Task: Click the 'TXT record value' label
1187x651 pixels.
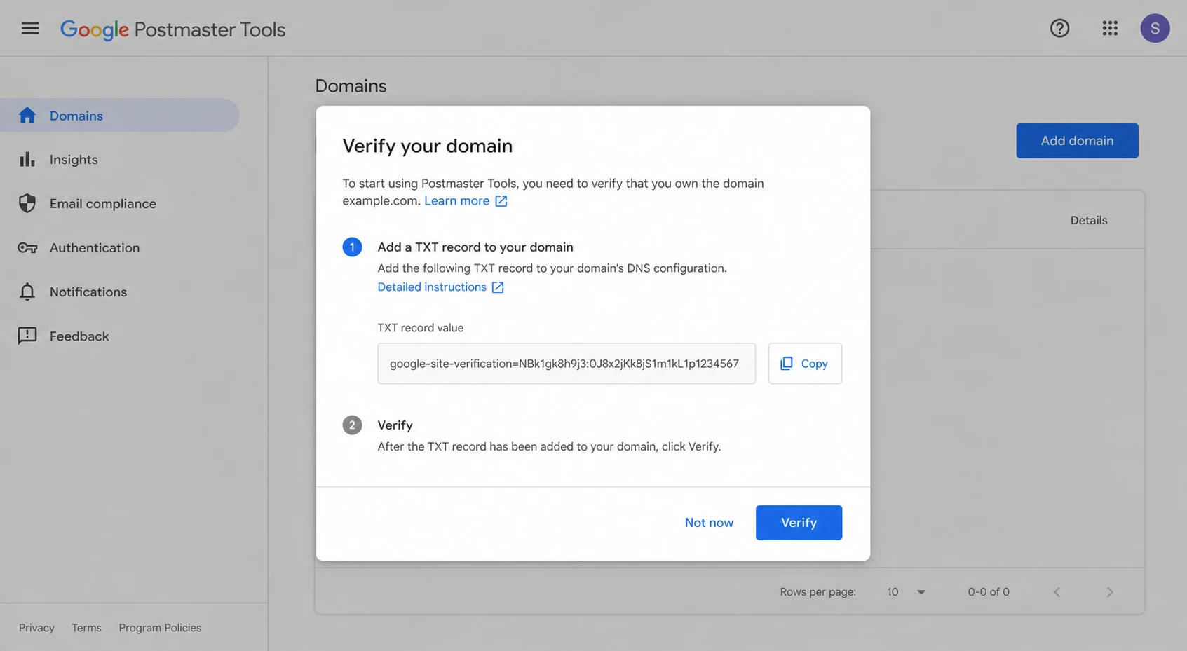Action: [x=421, y=328]
